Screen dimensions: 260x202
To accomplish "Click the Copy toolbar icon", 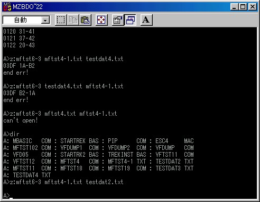I will (x=73, y=20).
